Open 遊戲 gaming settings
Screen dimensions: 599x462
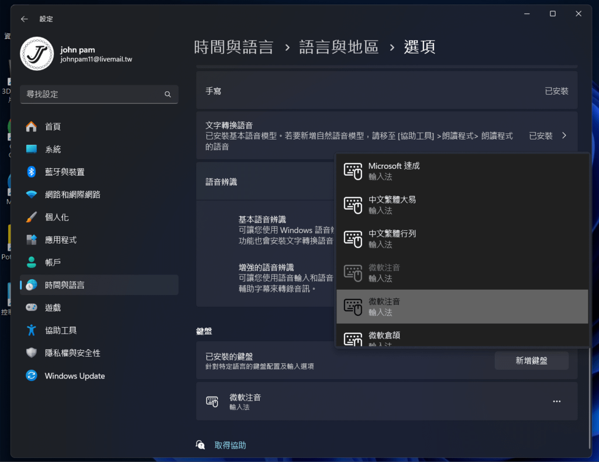pyautogui.click(x=99, y=308)
